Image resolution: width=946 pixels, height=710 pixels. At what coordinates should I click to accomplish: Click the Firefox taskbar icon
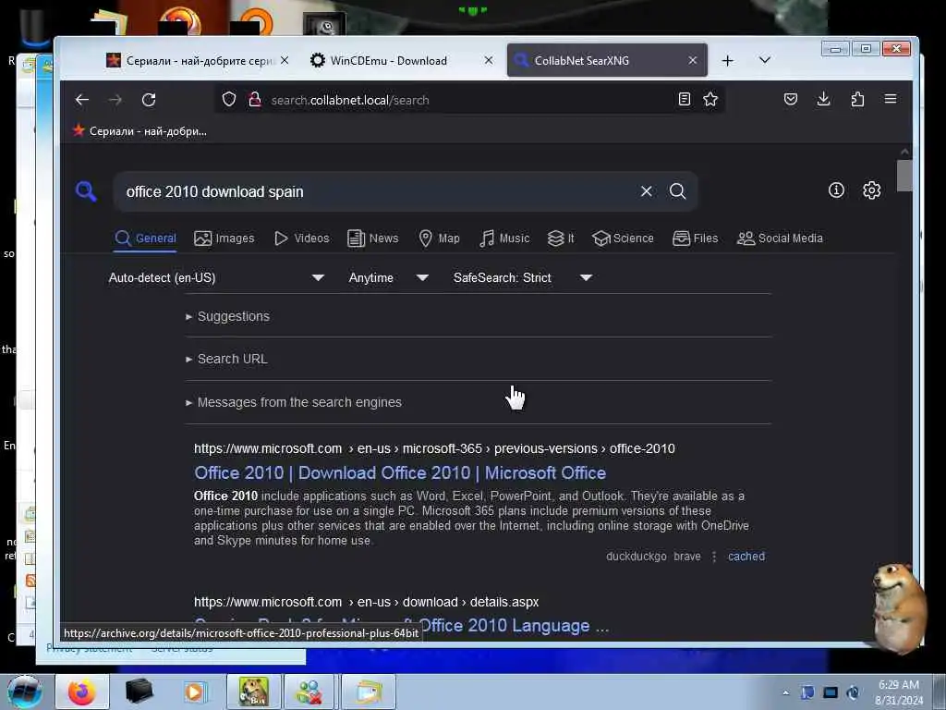coord(82,692)
